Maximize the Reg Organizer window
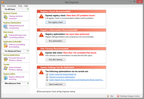Screen dimensions: 144x99 tap(134, 2)
